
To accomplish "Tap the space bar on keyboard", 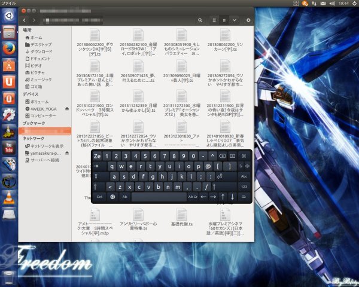I will (x=159, y=197).
